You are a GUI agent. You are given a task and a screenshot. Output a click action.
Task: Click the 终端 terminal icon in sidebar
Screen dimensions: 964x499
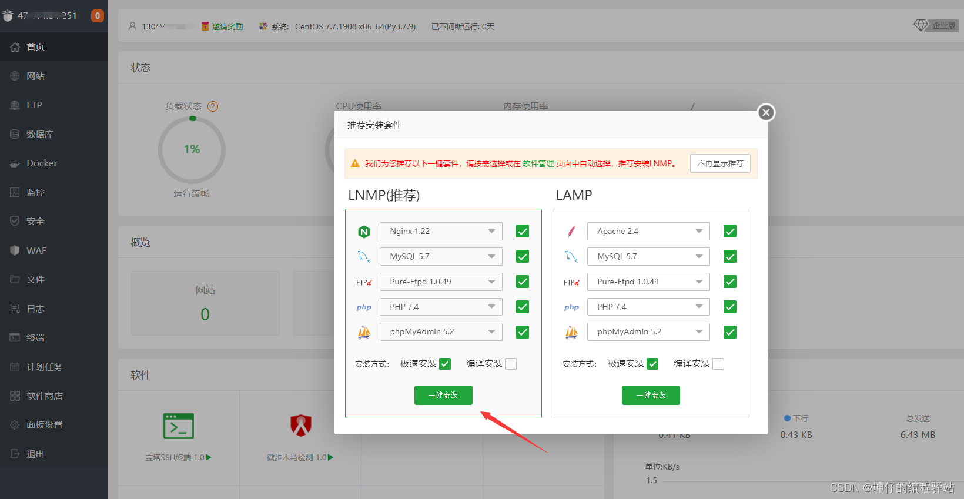[x=15, y=337]
